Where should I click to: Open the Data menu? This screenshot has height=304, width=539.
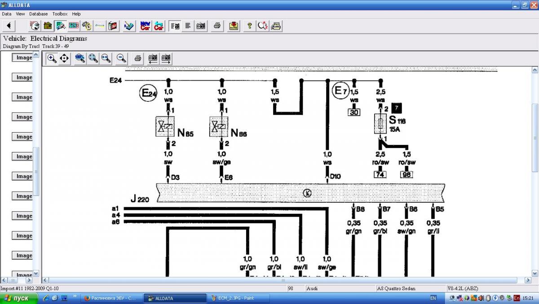pos(7,14)
